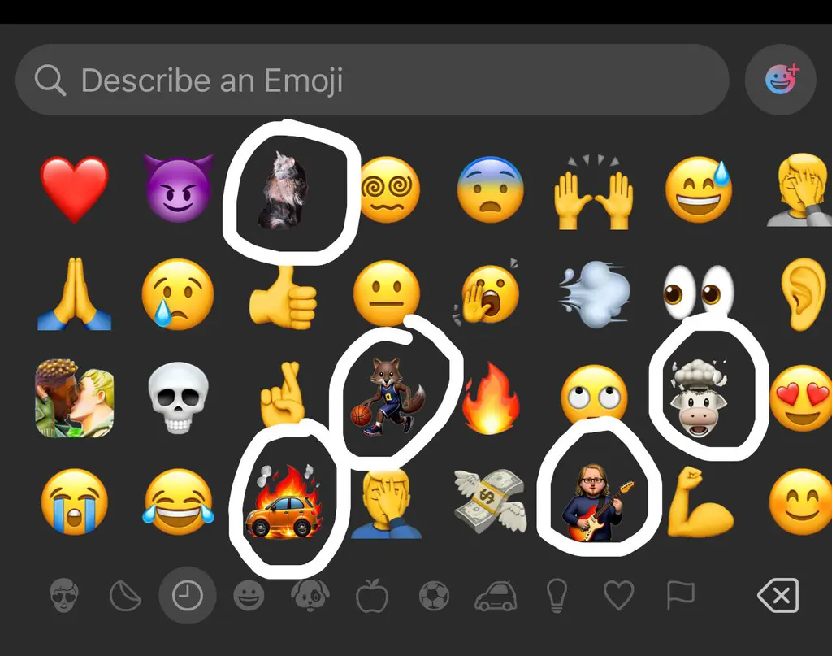Open the food category apple icon
This screenshot has height=656, width=832.
tap(372, 595)
